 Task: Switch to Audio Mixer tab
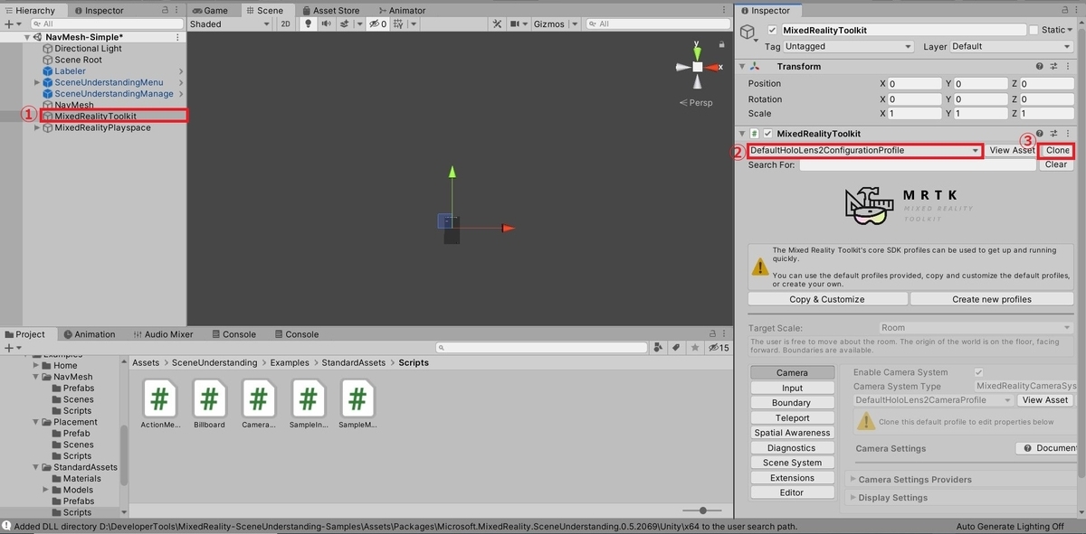point(163,334)
